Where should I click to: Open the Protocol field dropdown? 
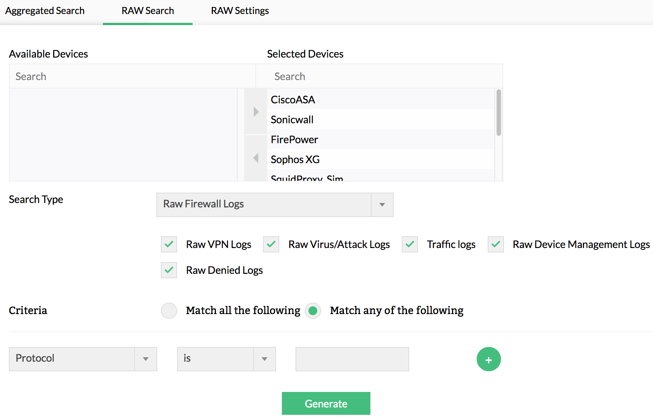(146, 359)
